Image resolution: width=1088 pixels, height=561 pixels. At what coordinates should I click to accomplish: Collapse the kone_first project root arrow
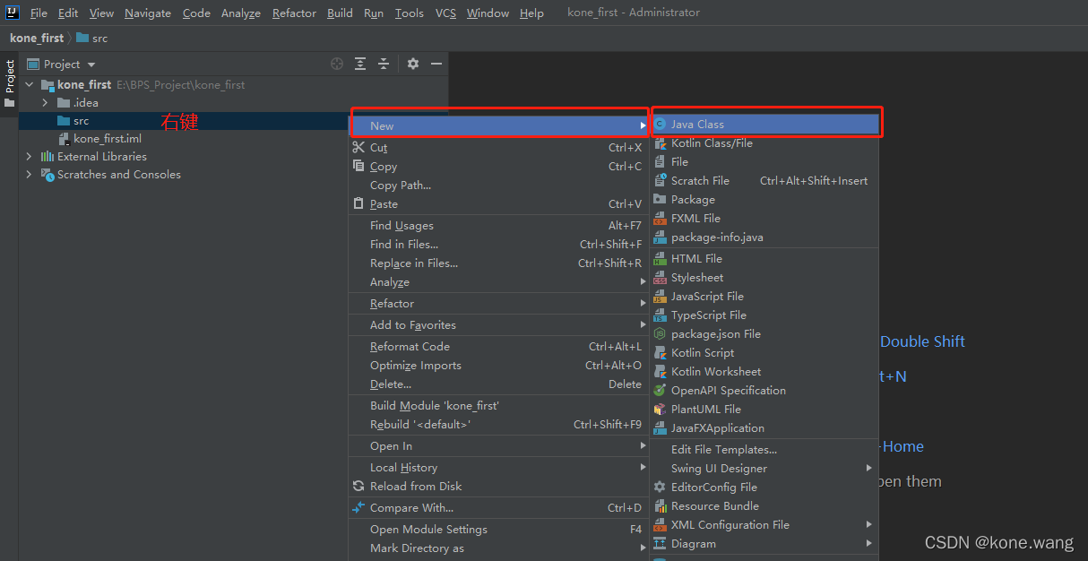click(x=29, y=85)
